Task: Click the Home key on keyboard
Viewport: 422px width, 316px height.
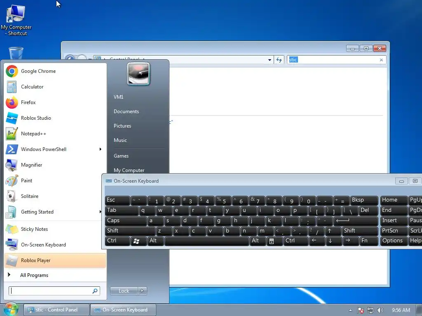Action: [x=394, y=200]
